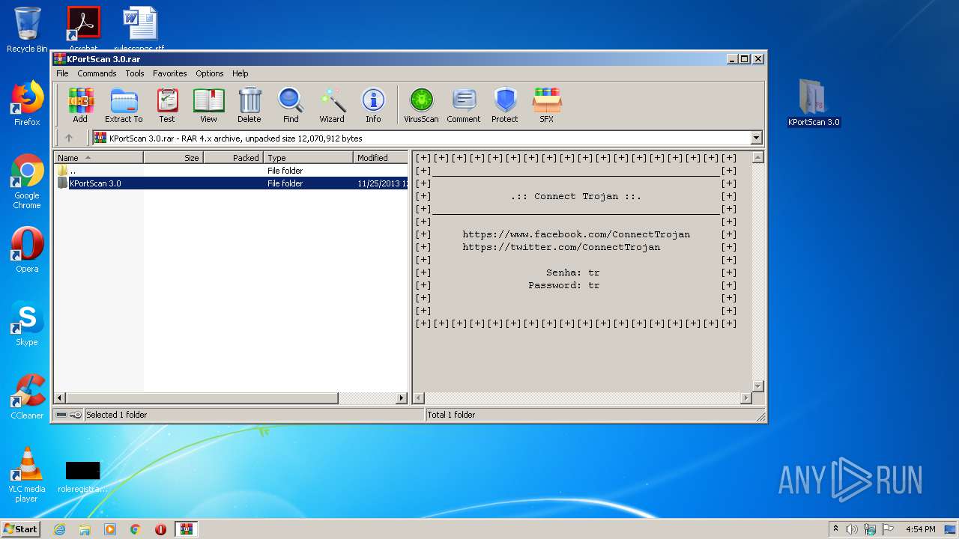
Task: Open the Commands menu
Action: tap(97, 73)
